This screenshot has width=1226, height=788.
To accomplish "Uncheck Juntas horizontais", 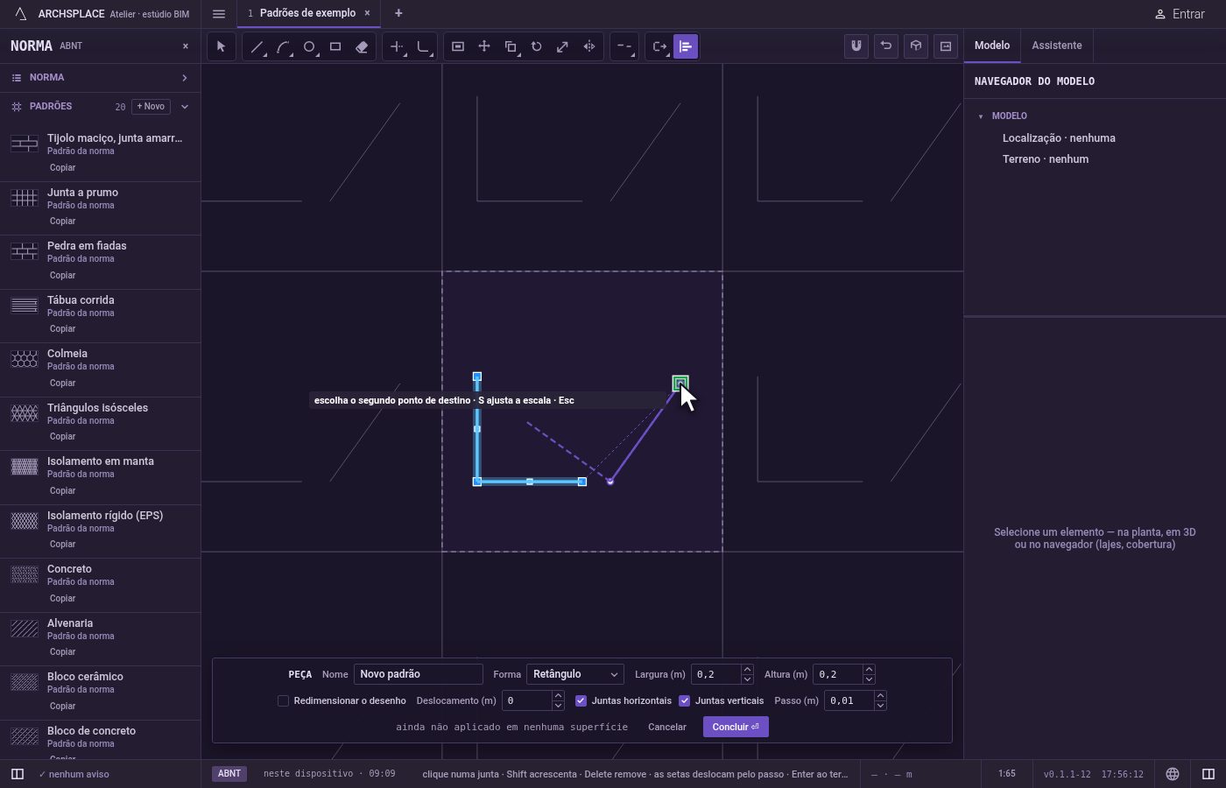I will pos(581,700).
